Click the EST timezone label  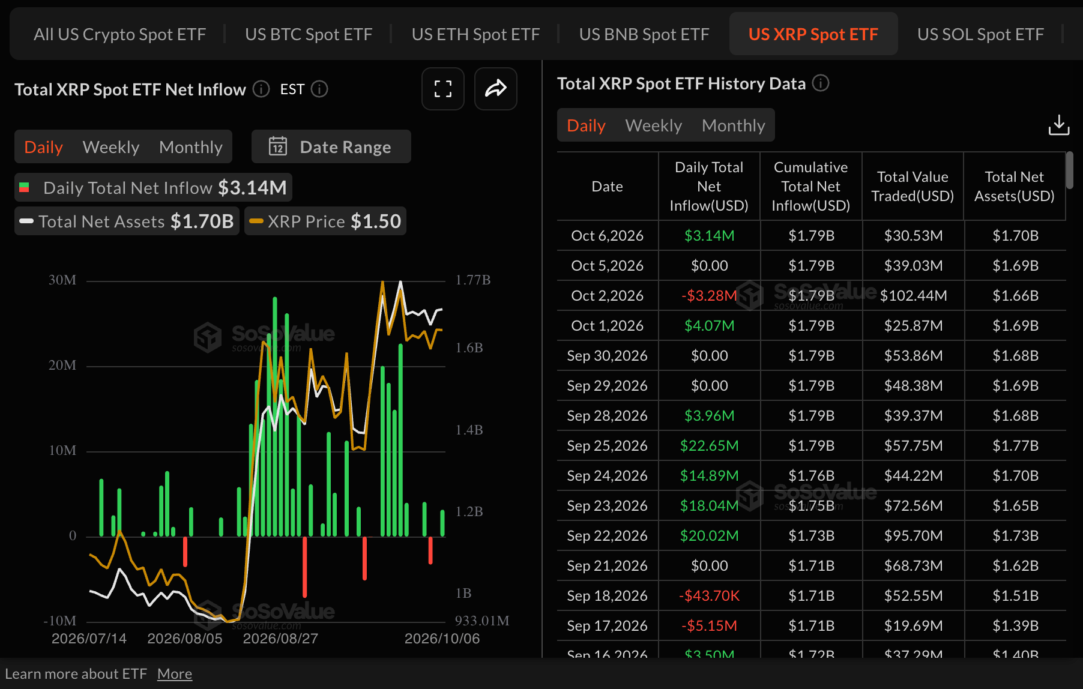[292, 89]
